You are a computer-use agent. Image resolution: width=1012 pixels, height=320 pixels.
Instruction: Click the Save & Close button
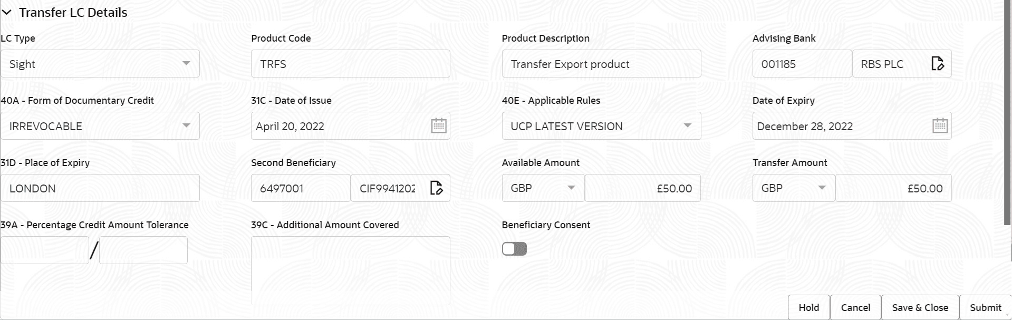point(920,307)
